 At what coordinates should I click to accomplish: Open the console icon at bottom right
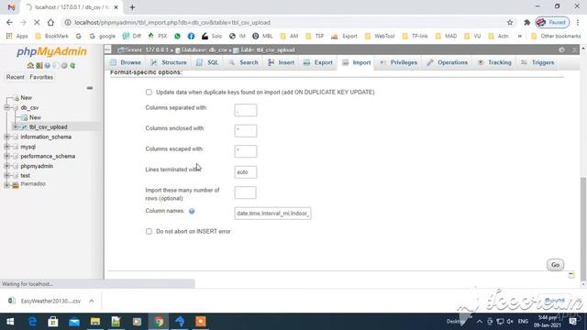(570, 275)
